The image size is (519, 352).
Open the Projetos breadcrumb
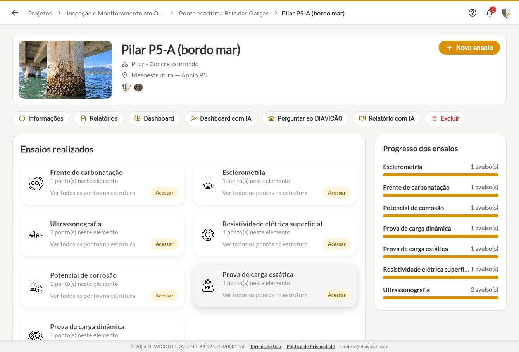[40, 13]
